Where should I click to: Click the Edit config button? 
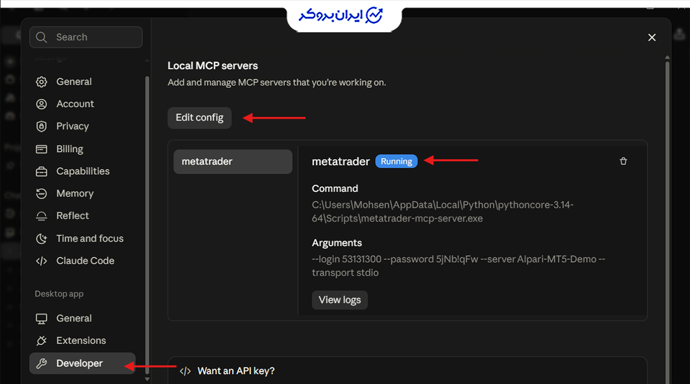[199, 118]
